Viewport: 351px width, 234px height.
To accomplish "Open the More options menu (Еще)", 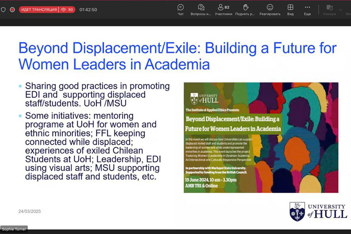I will [307, 9].
